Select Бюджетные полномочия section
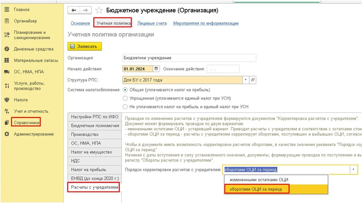This screenshot has width=362, height=203. tap(95, 126)
